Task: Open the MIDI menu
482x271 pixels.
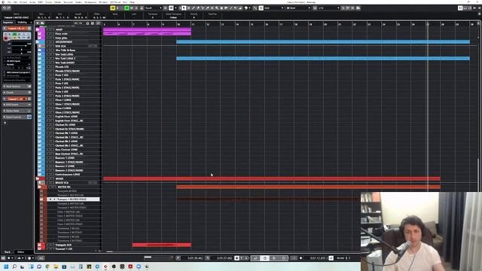Action: [x=41, y=2]
